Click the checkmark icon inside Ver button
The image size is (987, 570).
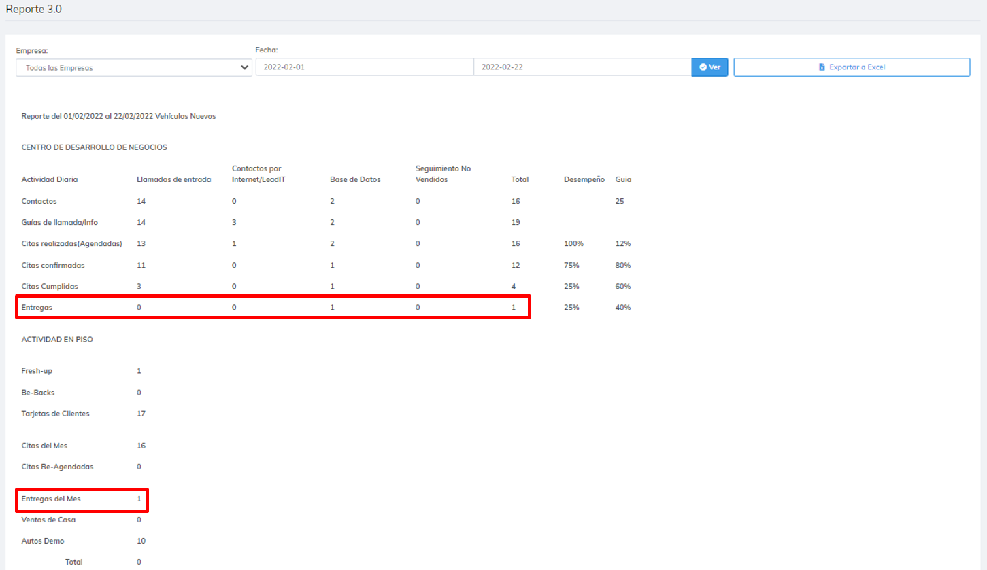coord(703,67)
